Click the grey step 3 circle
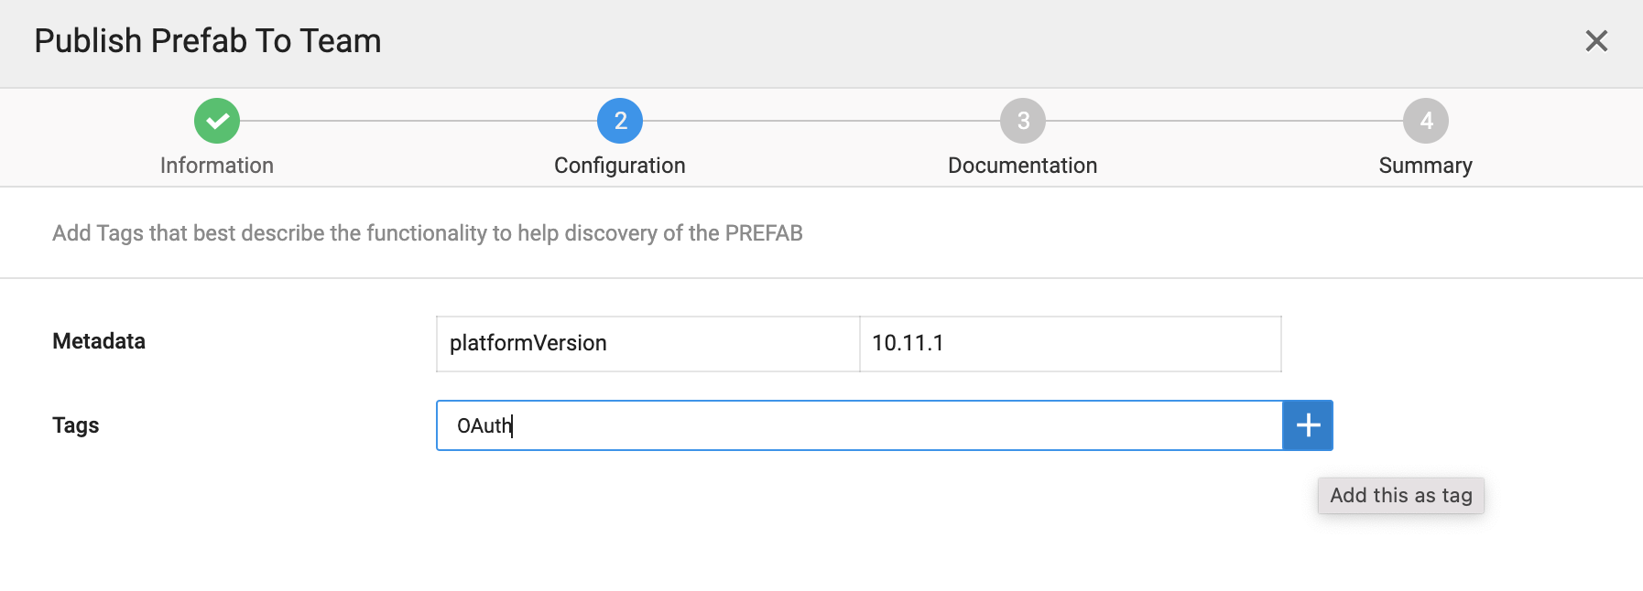The height and width of the screenshot is (591, 1643). tap(1023, 121)
